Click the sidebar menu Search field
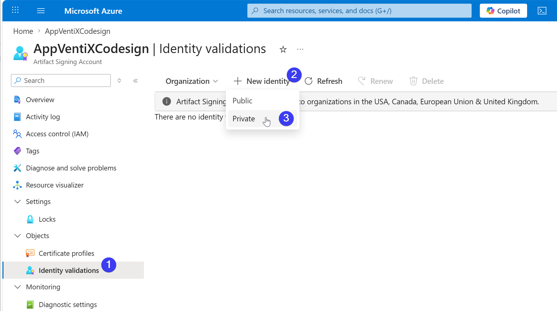The width and height of the screenshot is (557, 311). (61, 80)
